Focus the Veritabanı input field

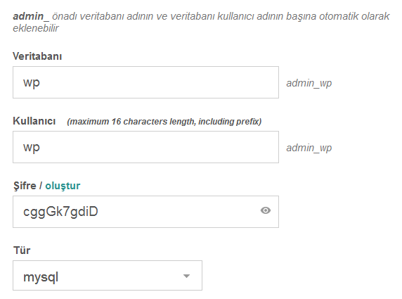tap(145, 82)
